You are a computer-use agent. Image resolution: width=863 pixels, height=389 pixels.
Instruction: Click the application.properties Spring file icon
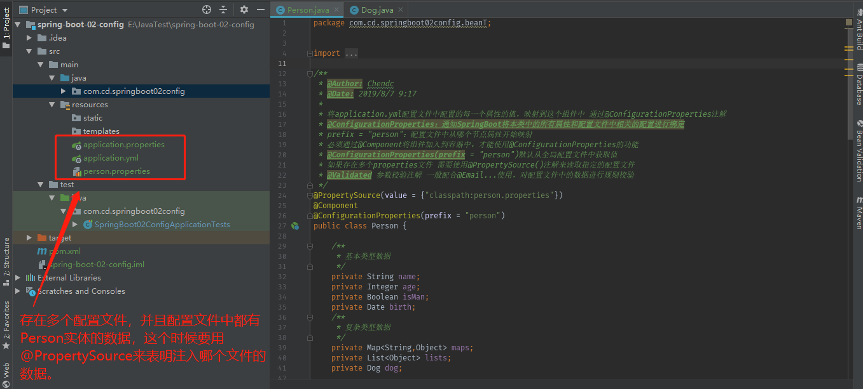click(76, 145)
